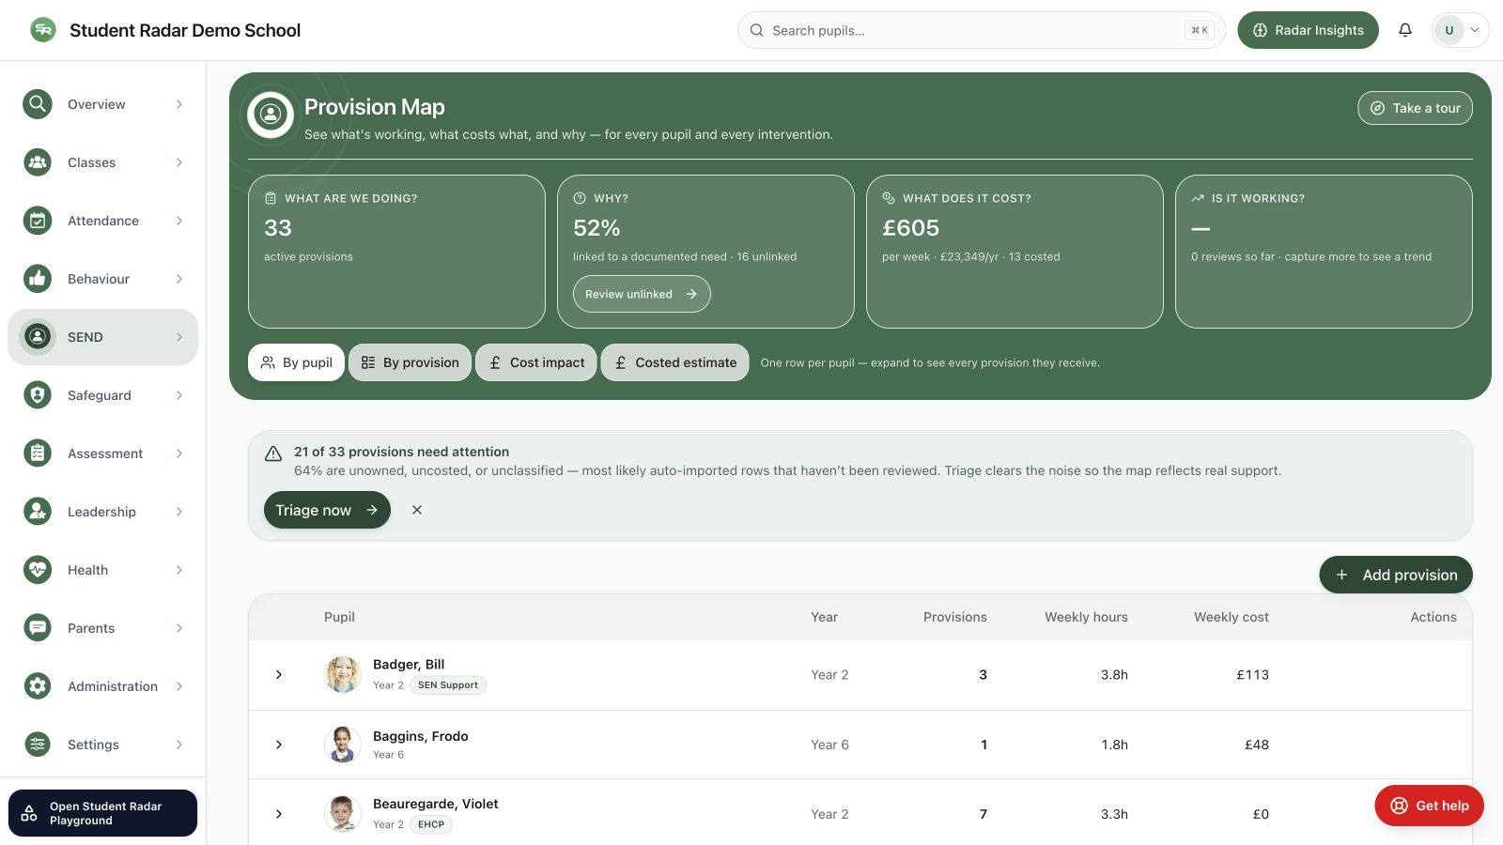This screenshot has height=845, width=1503.
Task: Focus the Search pupils field
Action: 982,30
